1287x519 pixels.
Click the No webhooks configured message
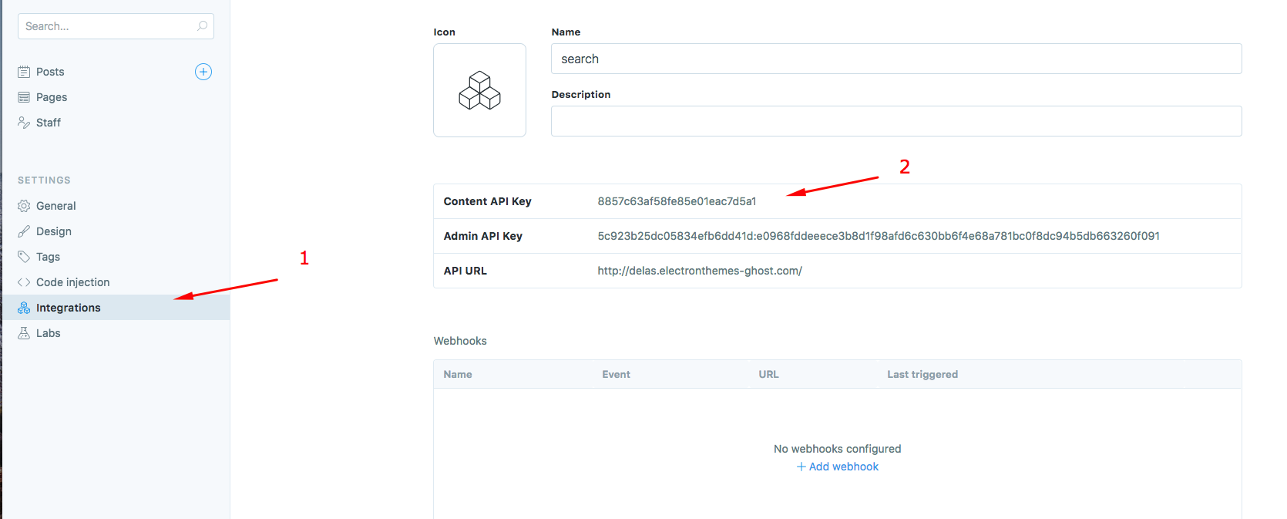coord(838,449)
